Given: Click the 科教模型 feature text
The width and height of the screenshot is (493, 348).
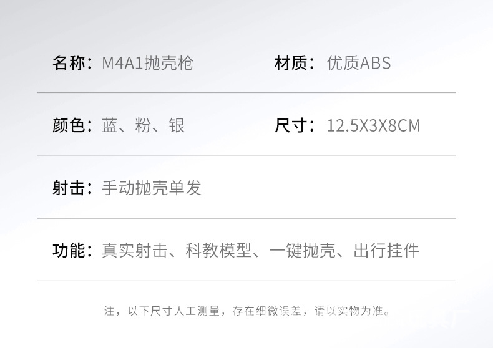Looking at the screenshot, I should [218, 251].
